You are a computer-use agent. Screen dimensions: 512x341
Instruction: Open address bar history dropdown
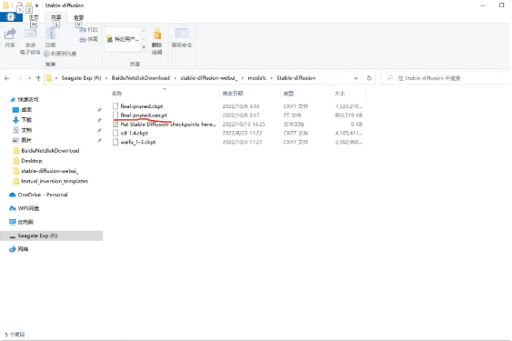356,78
